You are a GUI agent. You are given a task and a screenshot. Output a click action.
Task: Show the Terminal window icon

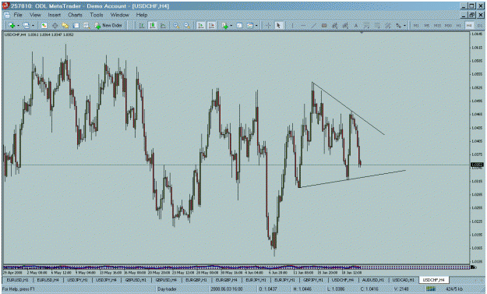coord(76,26)
